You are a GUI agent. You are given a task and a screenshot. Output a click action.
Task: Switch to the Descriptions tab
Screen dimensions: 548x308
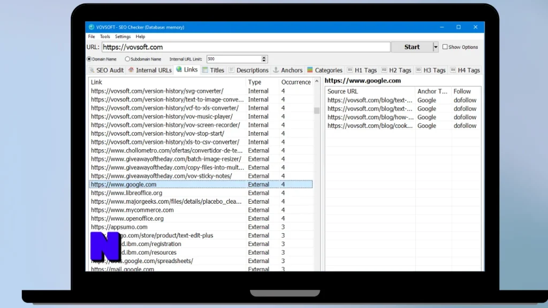pyautogui.click(x=249, y=70)
